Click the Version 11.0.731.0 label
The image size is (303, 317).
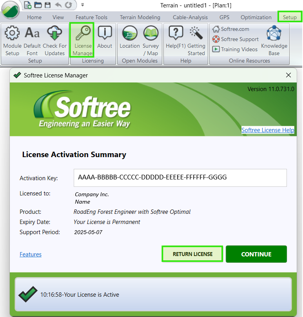tap(271, 89)
